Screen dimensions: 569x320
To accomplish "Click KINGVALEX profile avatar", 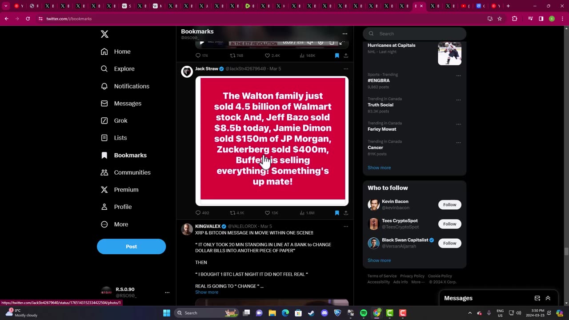I will pos(187,229).
